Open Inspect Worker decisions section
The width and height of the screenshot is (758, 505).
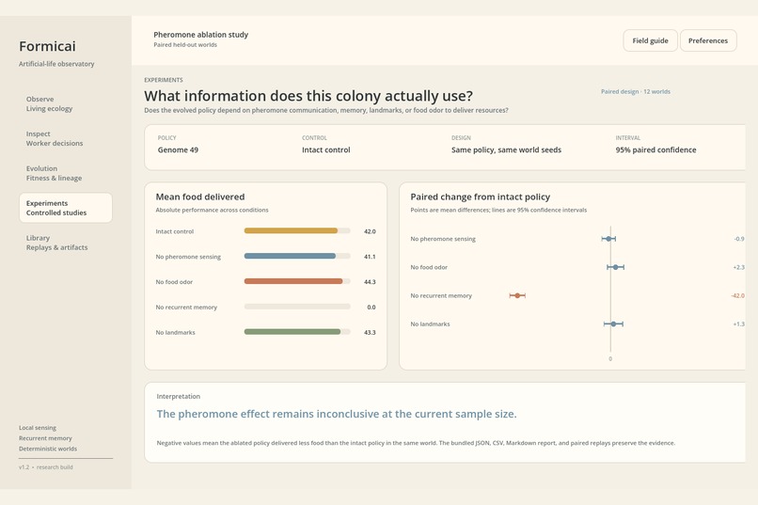click(x=66, y=138)
